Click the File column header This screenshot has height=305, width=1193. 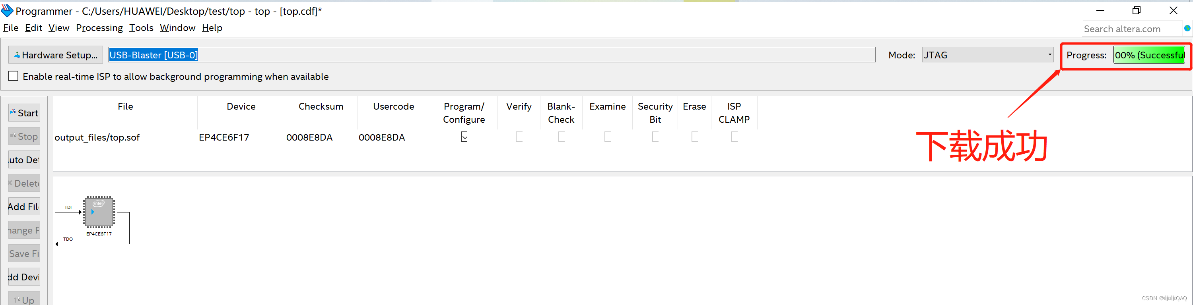click(125, 106)
